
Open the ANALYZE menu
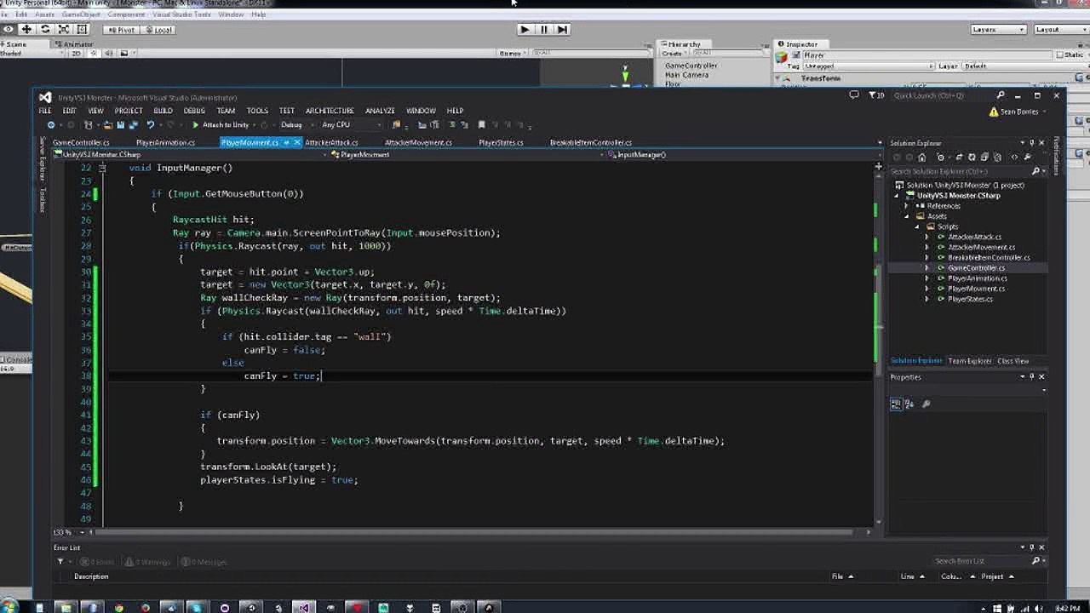pyautogui.click(x=380, y=111)
